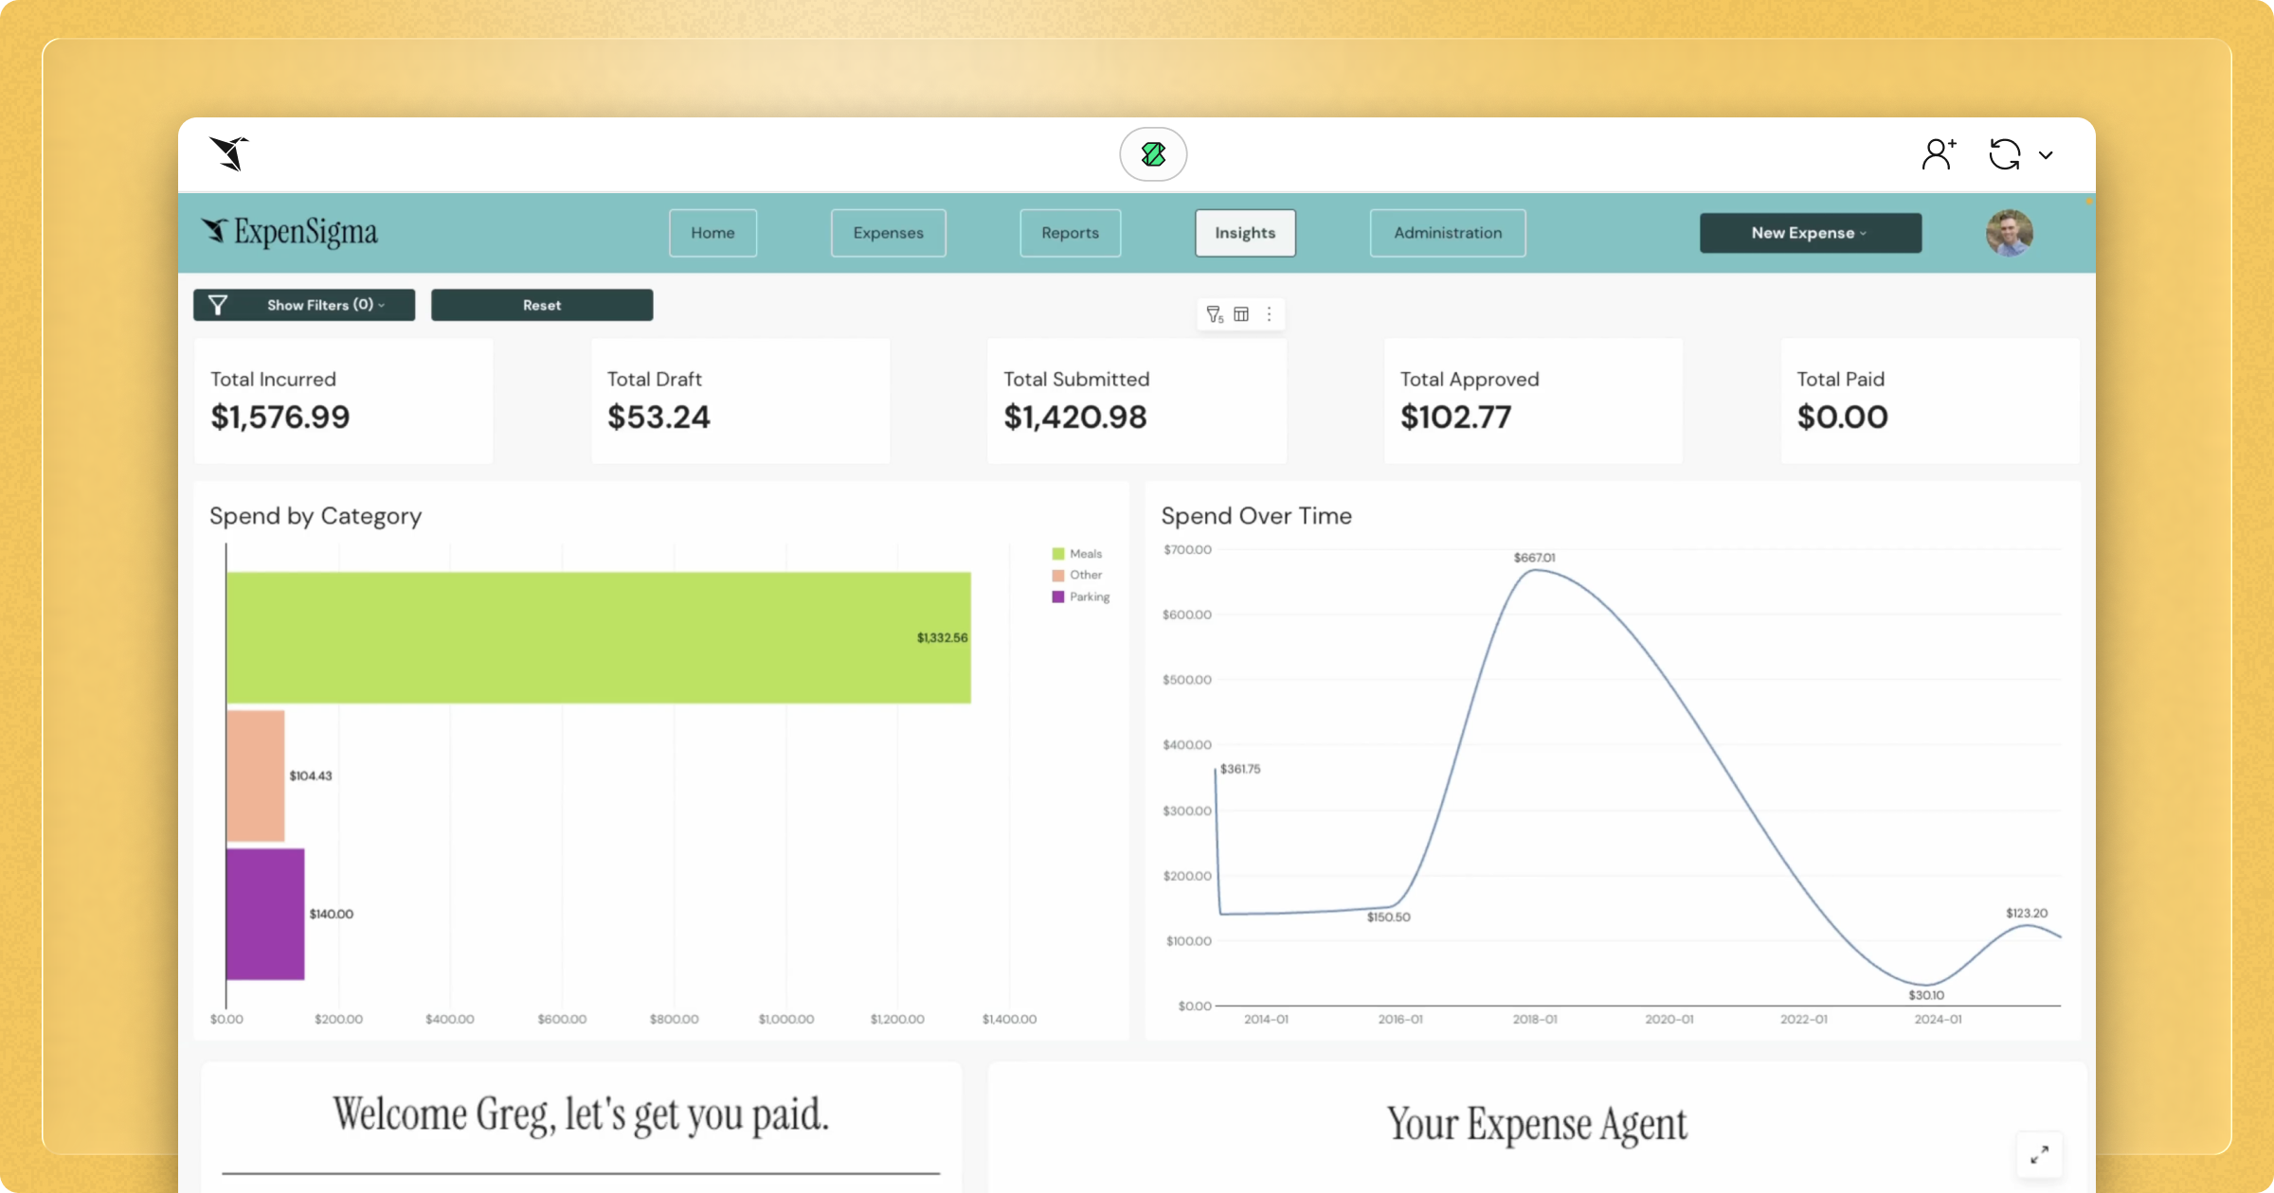The height and width of the screenshot is (1193, 2274).
Task: Expand the refresh options chevron
Action: [2046, 155]
